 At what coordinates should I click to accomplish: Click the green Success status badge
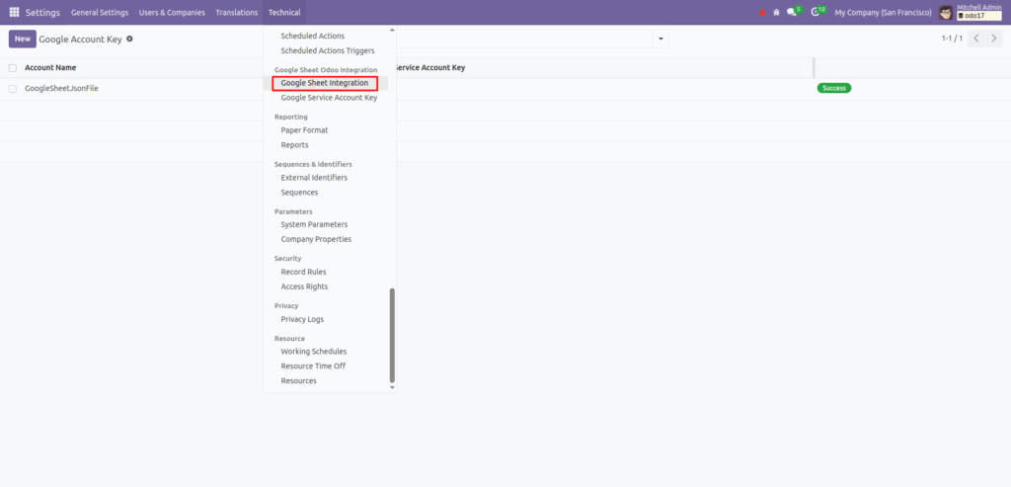tap(833, 88)
